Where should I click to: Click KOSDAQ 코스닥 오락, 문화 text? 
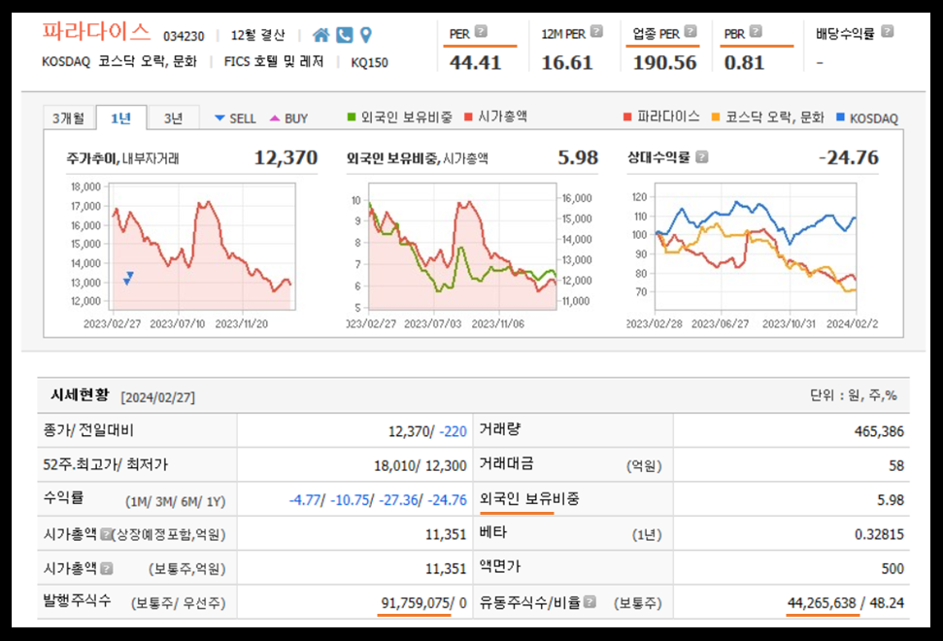coord(119,61)
